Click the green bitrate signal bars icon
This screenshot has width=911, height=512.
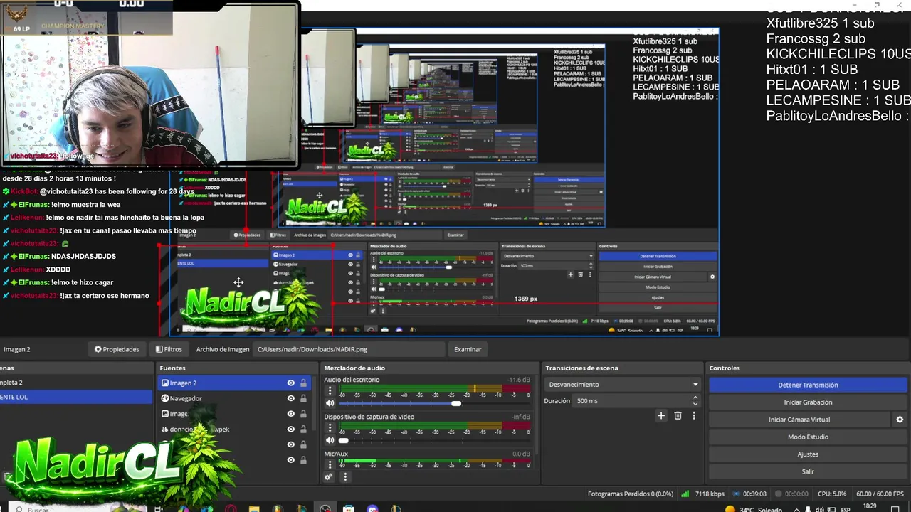[685, 494]
